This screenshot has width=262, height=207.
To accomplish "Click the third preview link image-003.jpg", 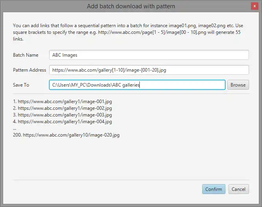I will [63, 115].
